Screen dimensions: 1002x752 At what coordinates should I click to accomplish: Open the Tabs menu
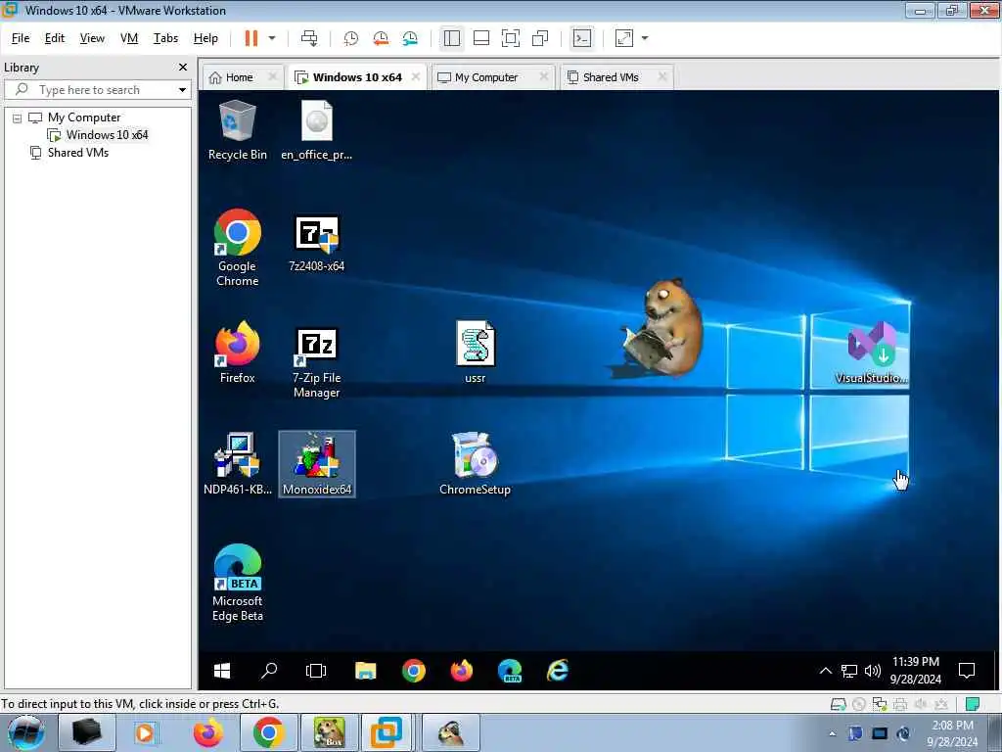point(165,38)
